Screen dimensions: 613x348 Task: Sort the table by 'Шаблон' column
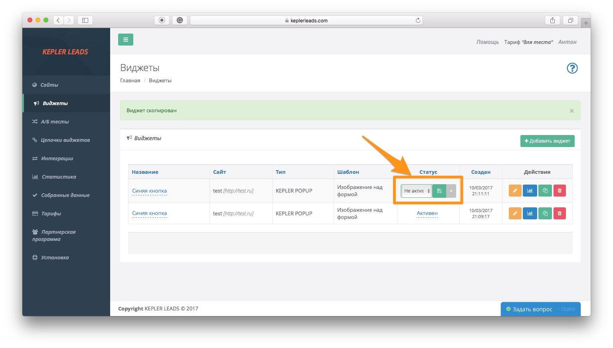pos(348,172)
